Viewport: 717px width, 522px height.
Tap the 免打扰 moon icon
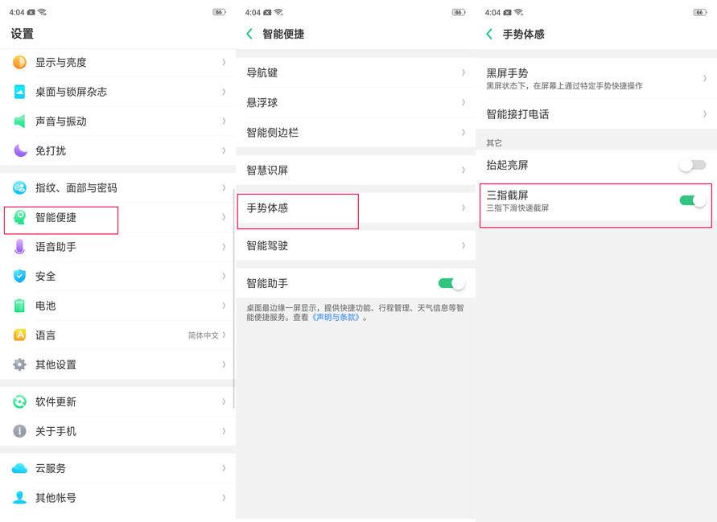click(20, 150)
